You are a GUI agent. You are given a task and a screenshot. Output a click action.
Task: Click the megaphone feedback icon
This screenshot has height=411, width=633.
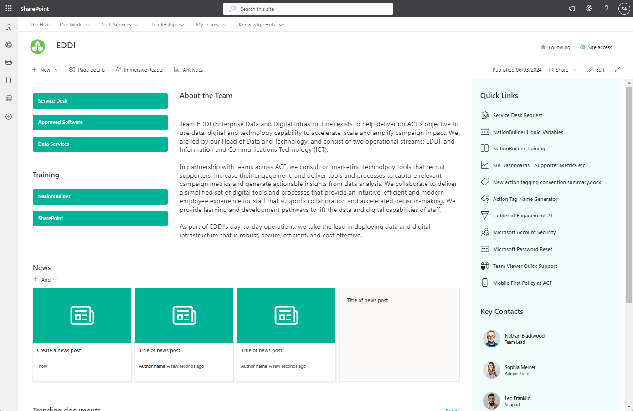[572, 9]
